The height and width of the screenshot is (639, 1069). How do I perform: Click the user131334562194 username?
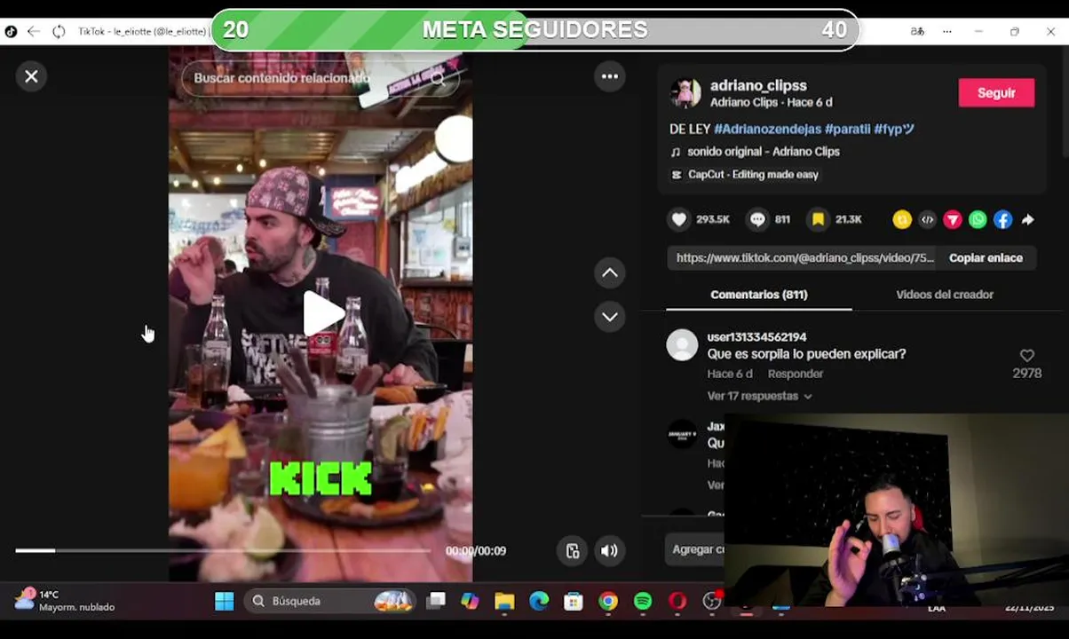(756, 337)
